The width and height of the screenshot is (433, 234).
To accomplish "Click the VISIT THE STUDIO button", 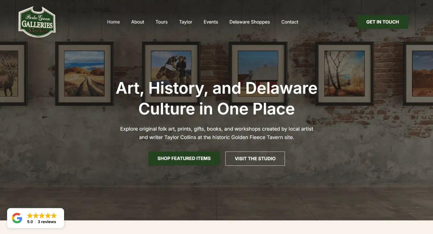I will pos(255,159).
